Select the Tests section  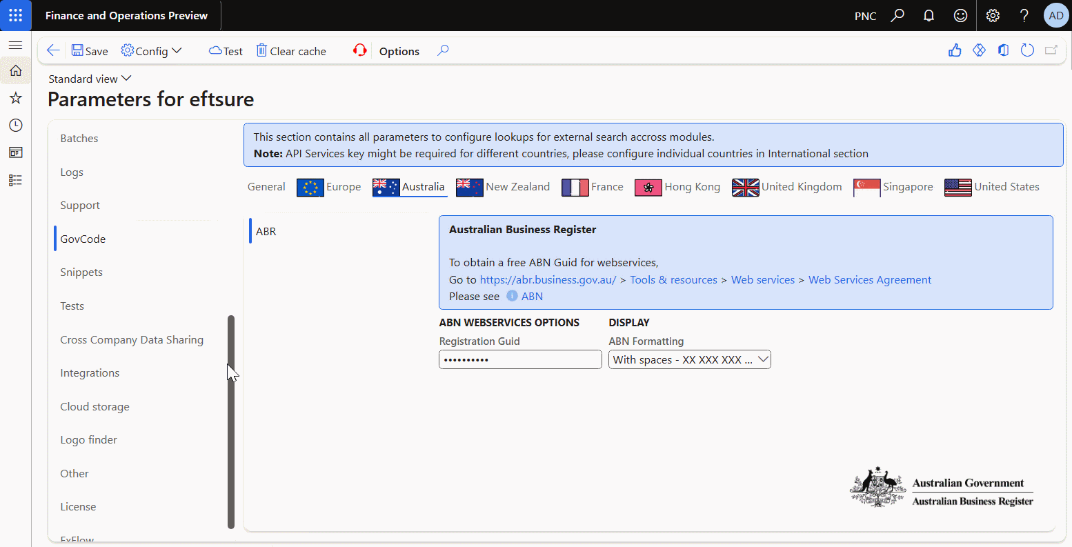pos(72,306)
